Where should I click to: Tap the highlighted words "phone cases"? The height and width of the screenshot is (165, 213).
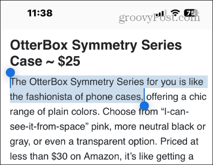(x=114, y=97)
